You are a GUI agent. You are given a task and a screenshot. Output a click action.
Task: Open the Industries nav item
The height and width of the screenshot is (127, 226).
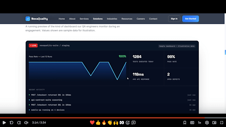click(x=112, y=19)
